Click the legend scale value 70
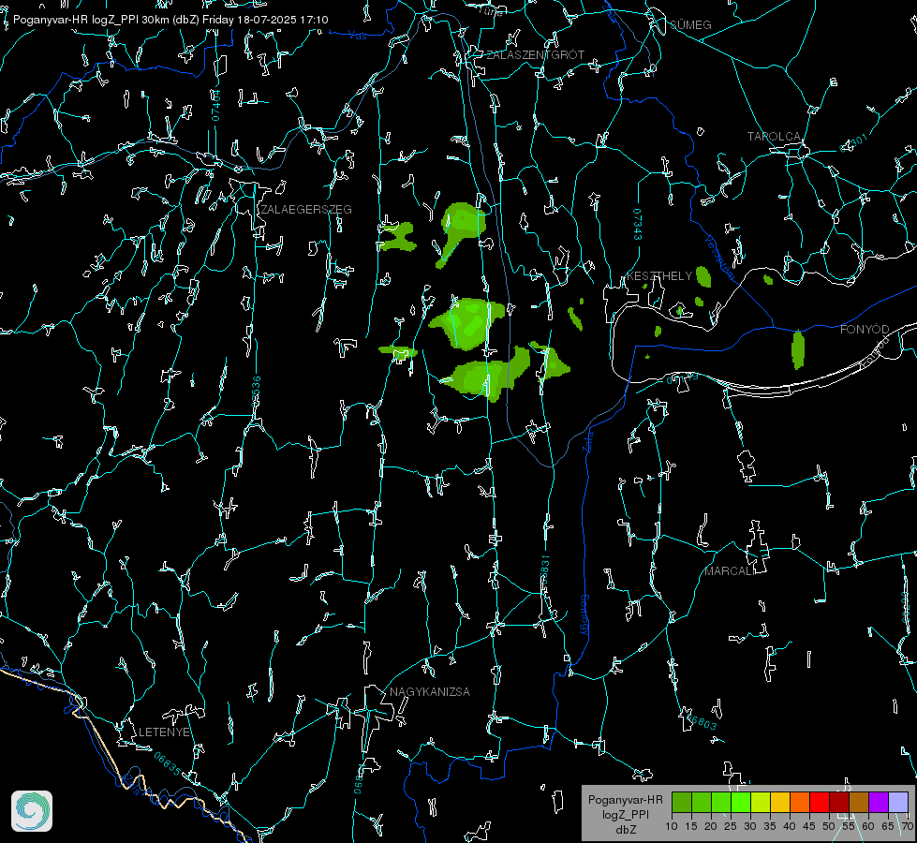 coord(907,827)
